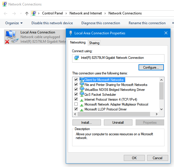The height and width of the screenshot is (167, 174).
Task: Select Microsoft LLDP Protocol Driver item
Action: (106, 109)
